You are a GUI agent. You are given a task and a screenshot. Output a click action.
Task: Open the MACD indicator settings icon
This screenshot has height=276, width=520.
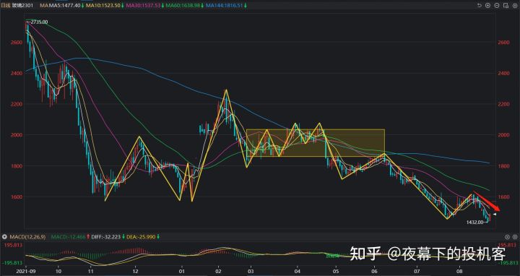(4, 237)
